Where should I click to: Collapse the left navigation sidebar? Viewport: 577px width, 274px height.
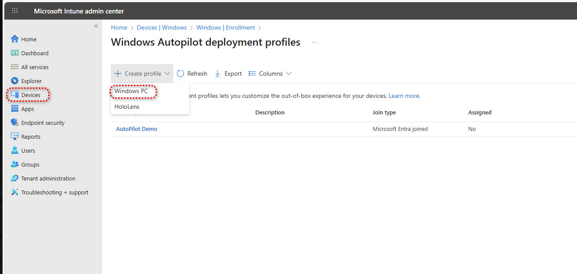pos(96,26)
